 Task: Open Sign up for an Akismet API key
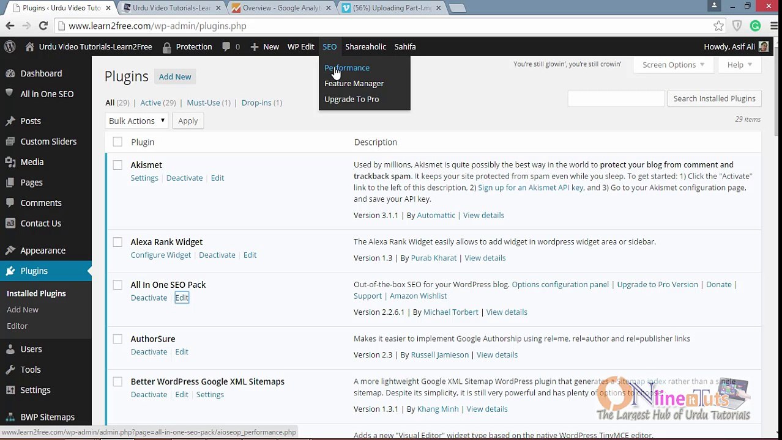[531, 188]
